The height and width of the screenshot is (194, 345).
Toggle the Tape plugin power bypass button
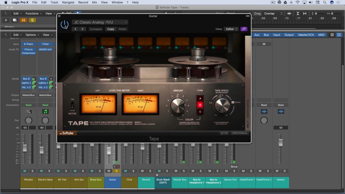[x=64, y=25]
